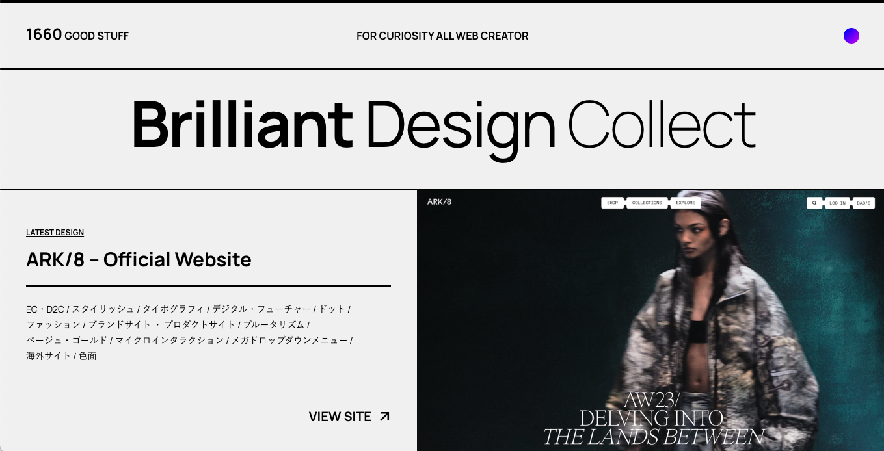Open the ARK/8 model screenshot thumbnail
Viewport: 884px width, 451px height.
(650, 320)
